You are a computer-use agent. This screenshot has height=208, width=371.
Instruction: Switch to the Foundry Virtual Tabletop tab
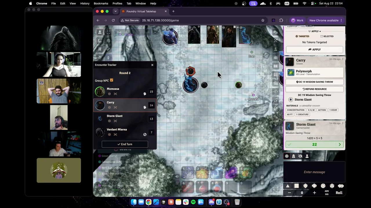pos(144,11)
